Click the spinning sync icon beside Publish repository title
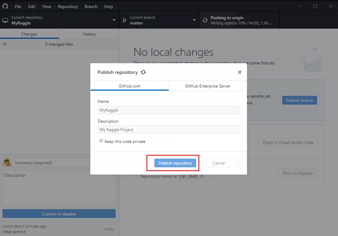Viewport: 338px width, 236px height. coord(143,72)
